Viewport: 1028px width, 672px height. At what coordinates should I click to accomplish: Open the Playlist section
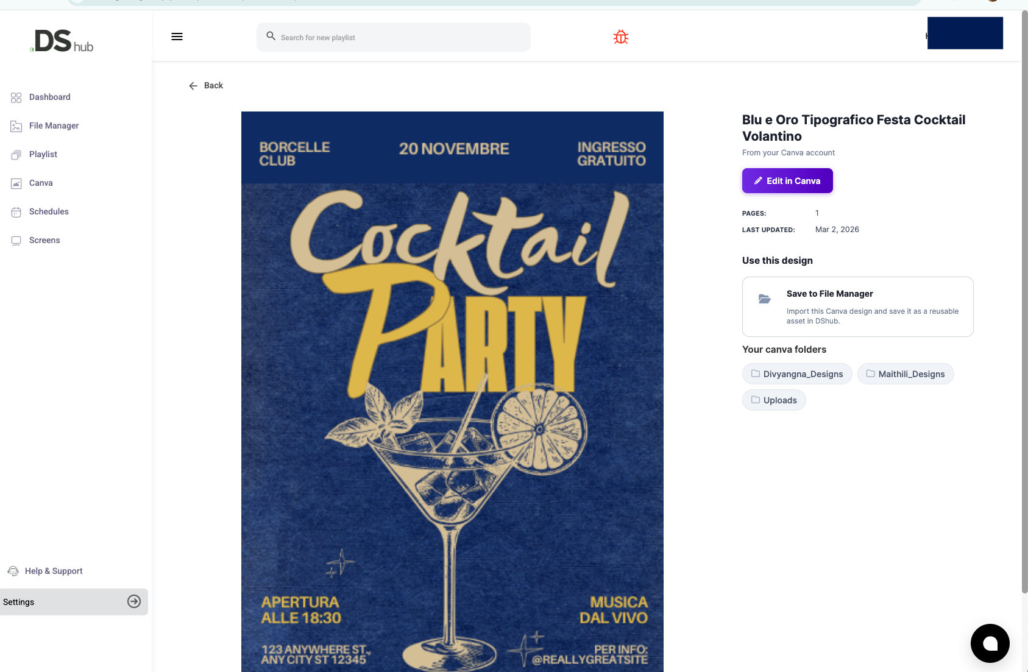43,154
